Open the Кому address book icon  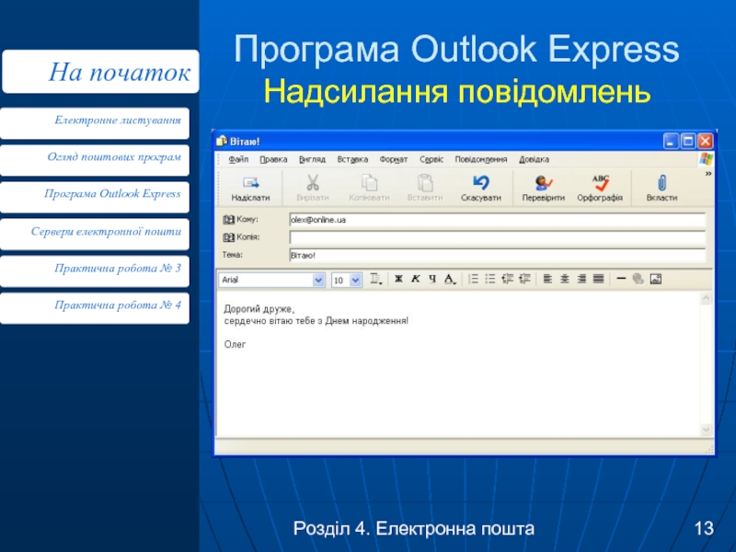point(228,219)
